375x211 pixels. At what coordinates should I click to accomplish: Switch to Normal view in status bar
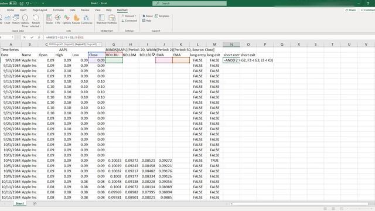325,209
